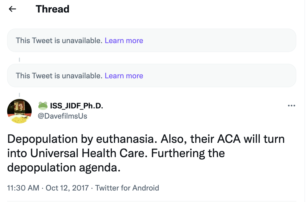This screenshot has height=202, width=306.
Task: Click the Twitter for Android source label
Action: pos(127,188)
